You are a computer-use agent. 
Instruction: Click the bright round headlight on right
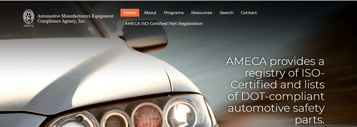point(181,112)
